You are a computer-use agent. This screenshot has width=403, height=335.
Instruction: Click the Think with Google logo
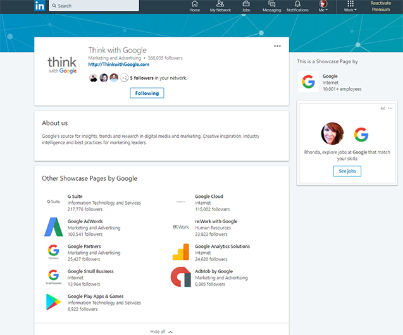click(62, 64)
